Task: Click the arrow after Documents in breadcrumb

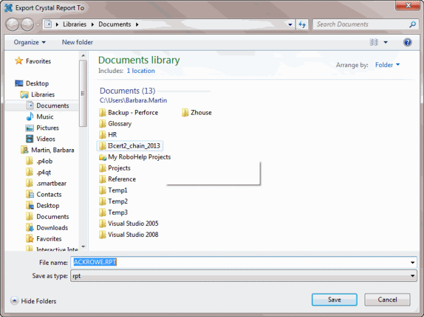Action: coord(137,25)
